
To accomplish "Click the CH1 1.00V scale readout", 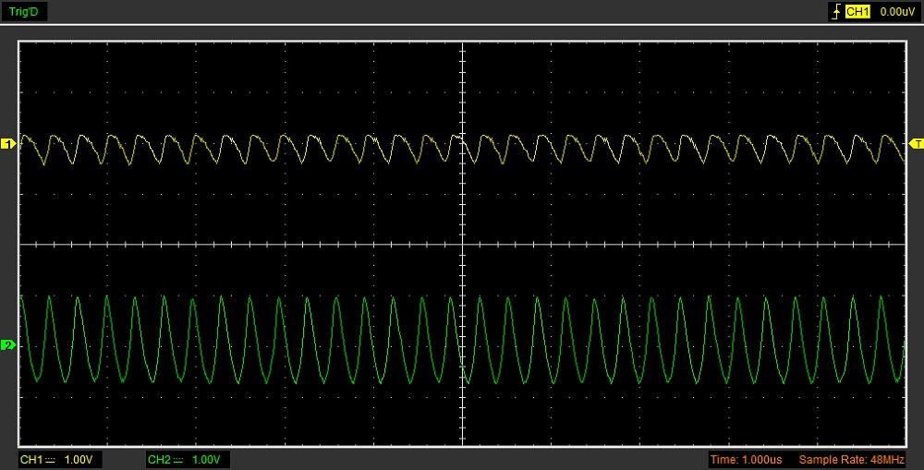I will 60,460.
